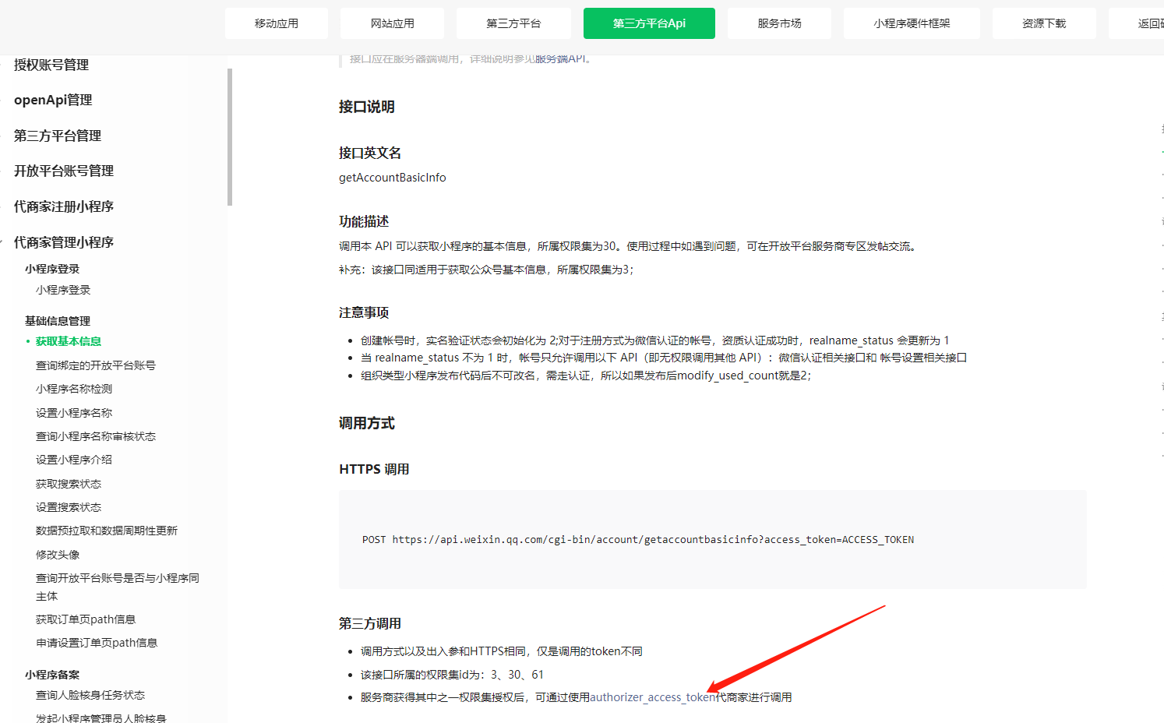Open the 服务市场 tab
Screen dimensions: 1164x723
point(779,23)
